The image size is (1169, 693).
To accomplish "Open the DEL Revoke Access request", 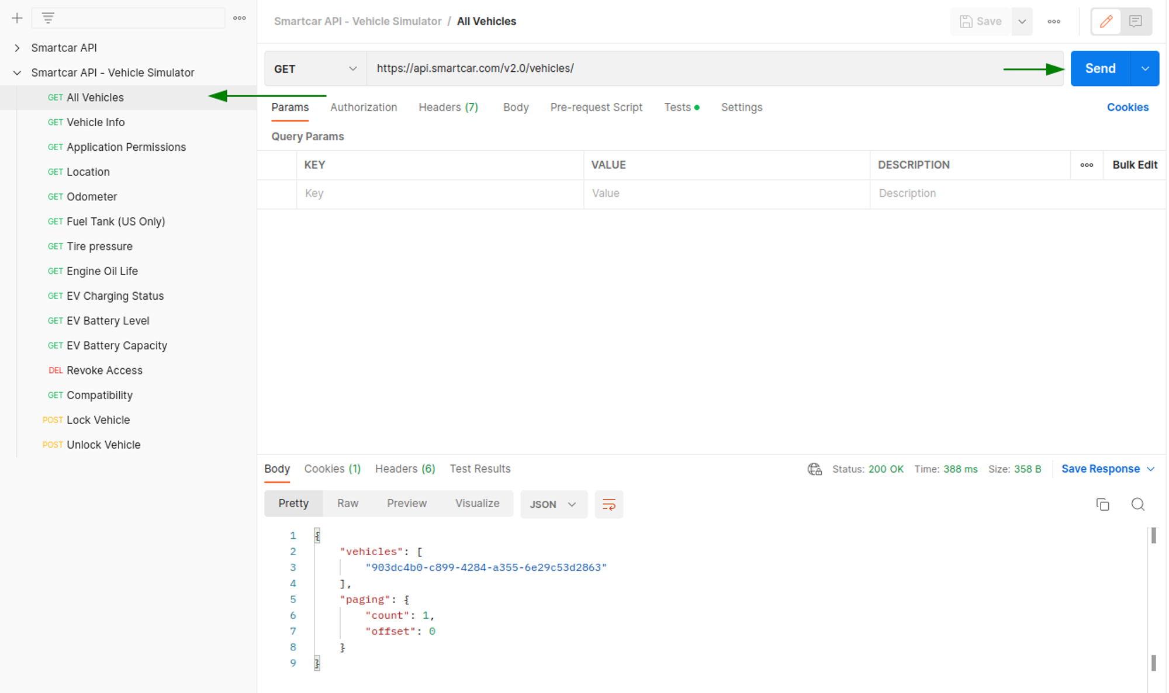I will pyautogui.click(x=128, y=370).
